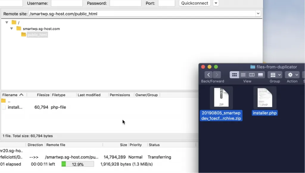Select the Duplicator archive zip file thumbnail
The height and width of the screenshot is (173, 305).
(221, 97)
